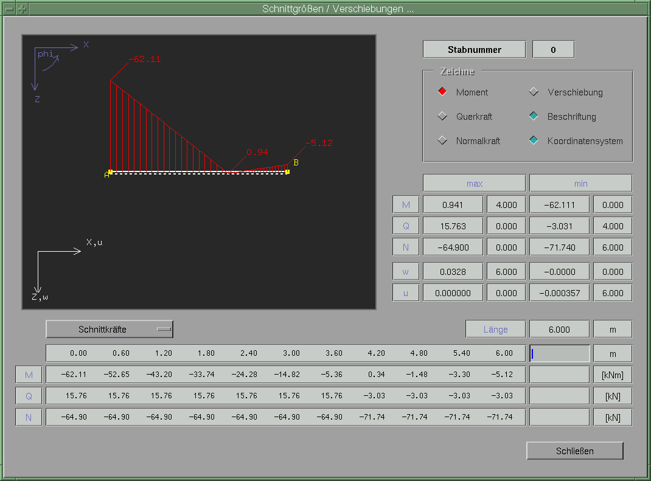This screenshot has height=481, width=651.
Task: Click the position input field in meters
Action: pyautogui.click(x=560, y=354)
